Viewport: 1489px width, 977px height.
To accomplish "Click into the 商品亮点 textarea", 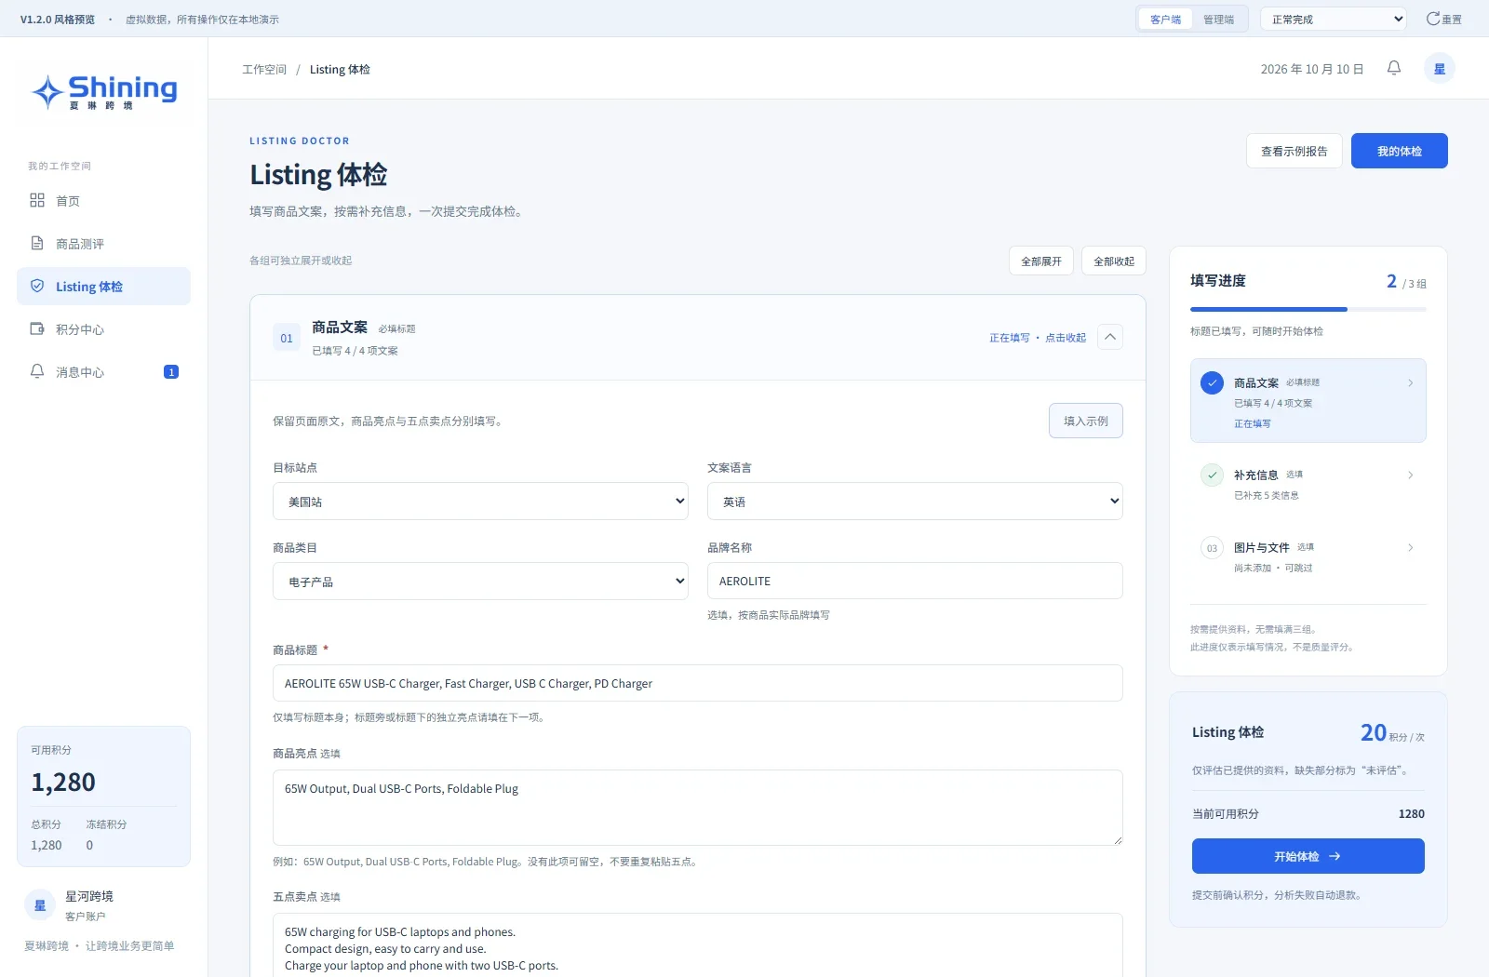I will (697, 808).
